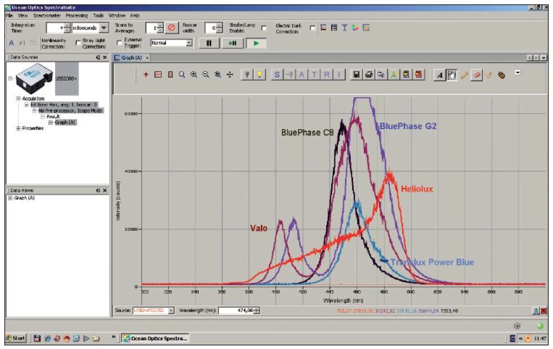This screenshot has width=553, height=349.
Task: Open the Window menu
Action: (x=117, y=15)
